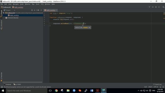Screen dimensions: 165x93
Task: Show hidden system tray icons
Action: 138,91
